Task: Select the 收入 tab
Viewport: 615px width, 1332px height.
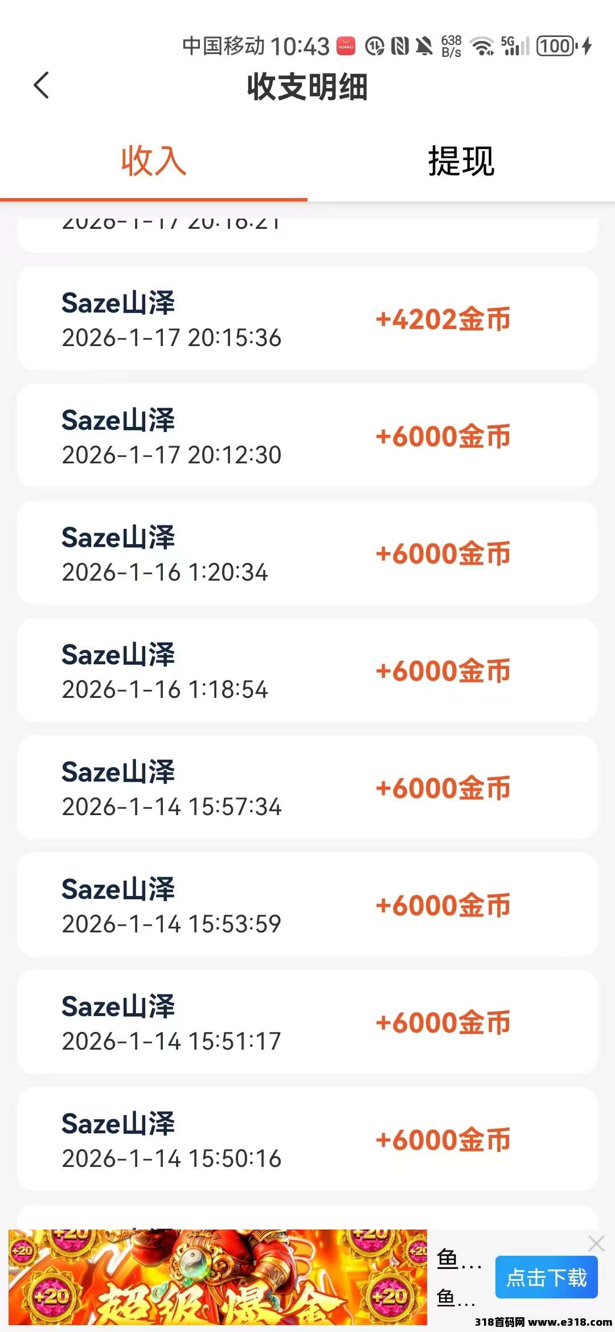Action: (154, 161)
